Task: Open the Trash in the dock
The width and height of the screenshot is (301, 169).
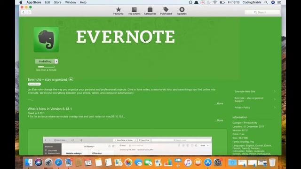Action: [x=272, y=162]
